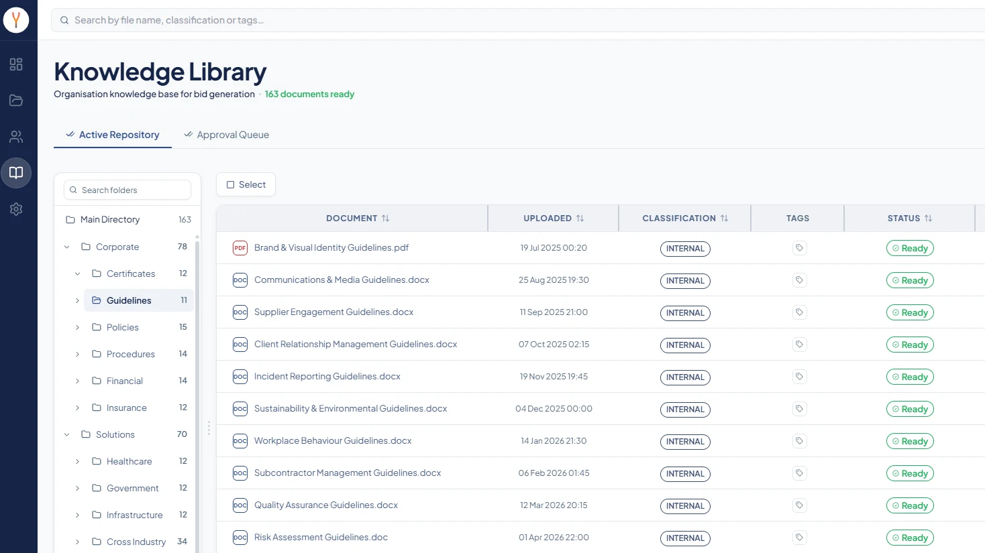Open the folder icon in left sidebar

(16, 101)
